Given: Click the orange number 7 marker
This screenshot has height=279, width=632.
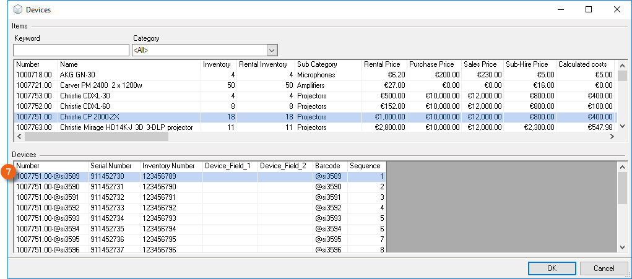Looking at the screenshot, I should 8,172.
